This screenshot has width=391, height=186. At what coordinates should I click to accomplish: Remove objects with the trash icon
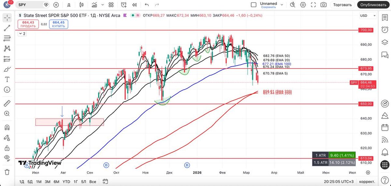[7, 172]
